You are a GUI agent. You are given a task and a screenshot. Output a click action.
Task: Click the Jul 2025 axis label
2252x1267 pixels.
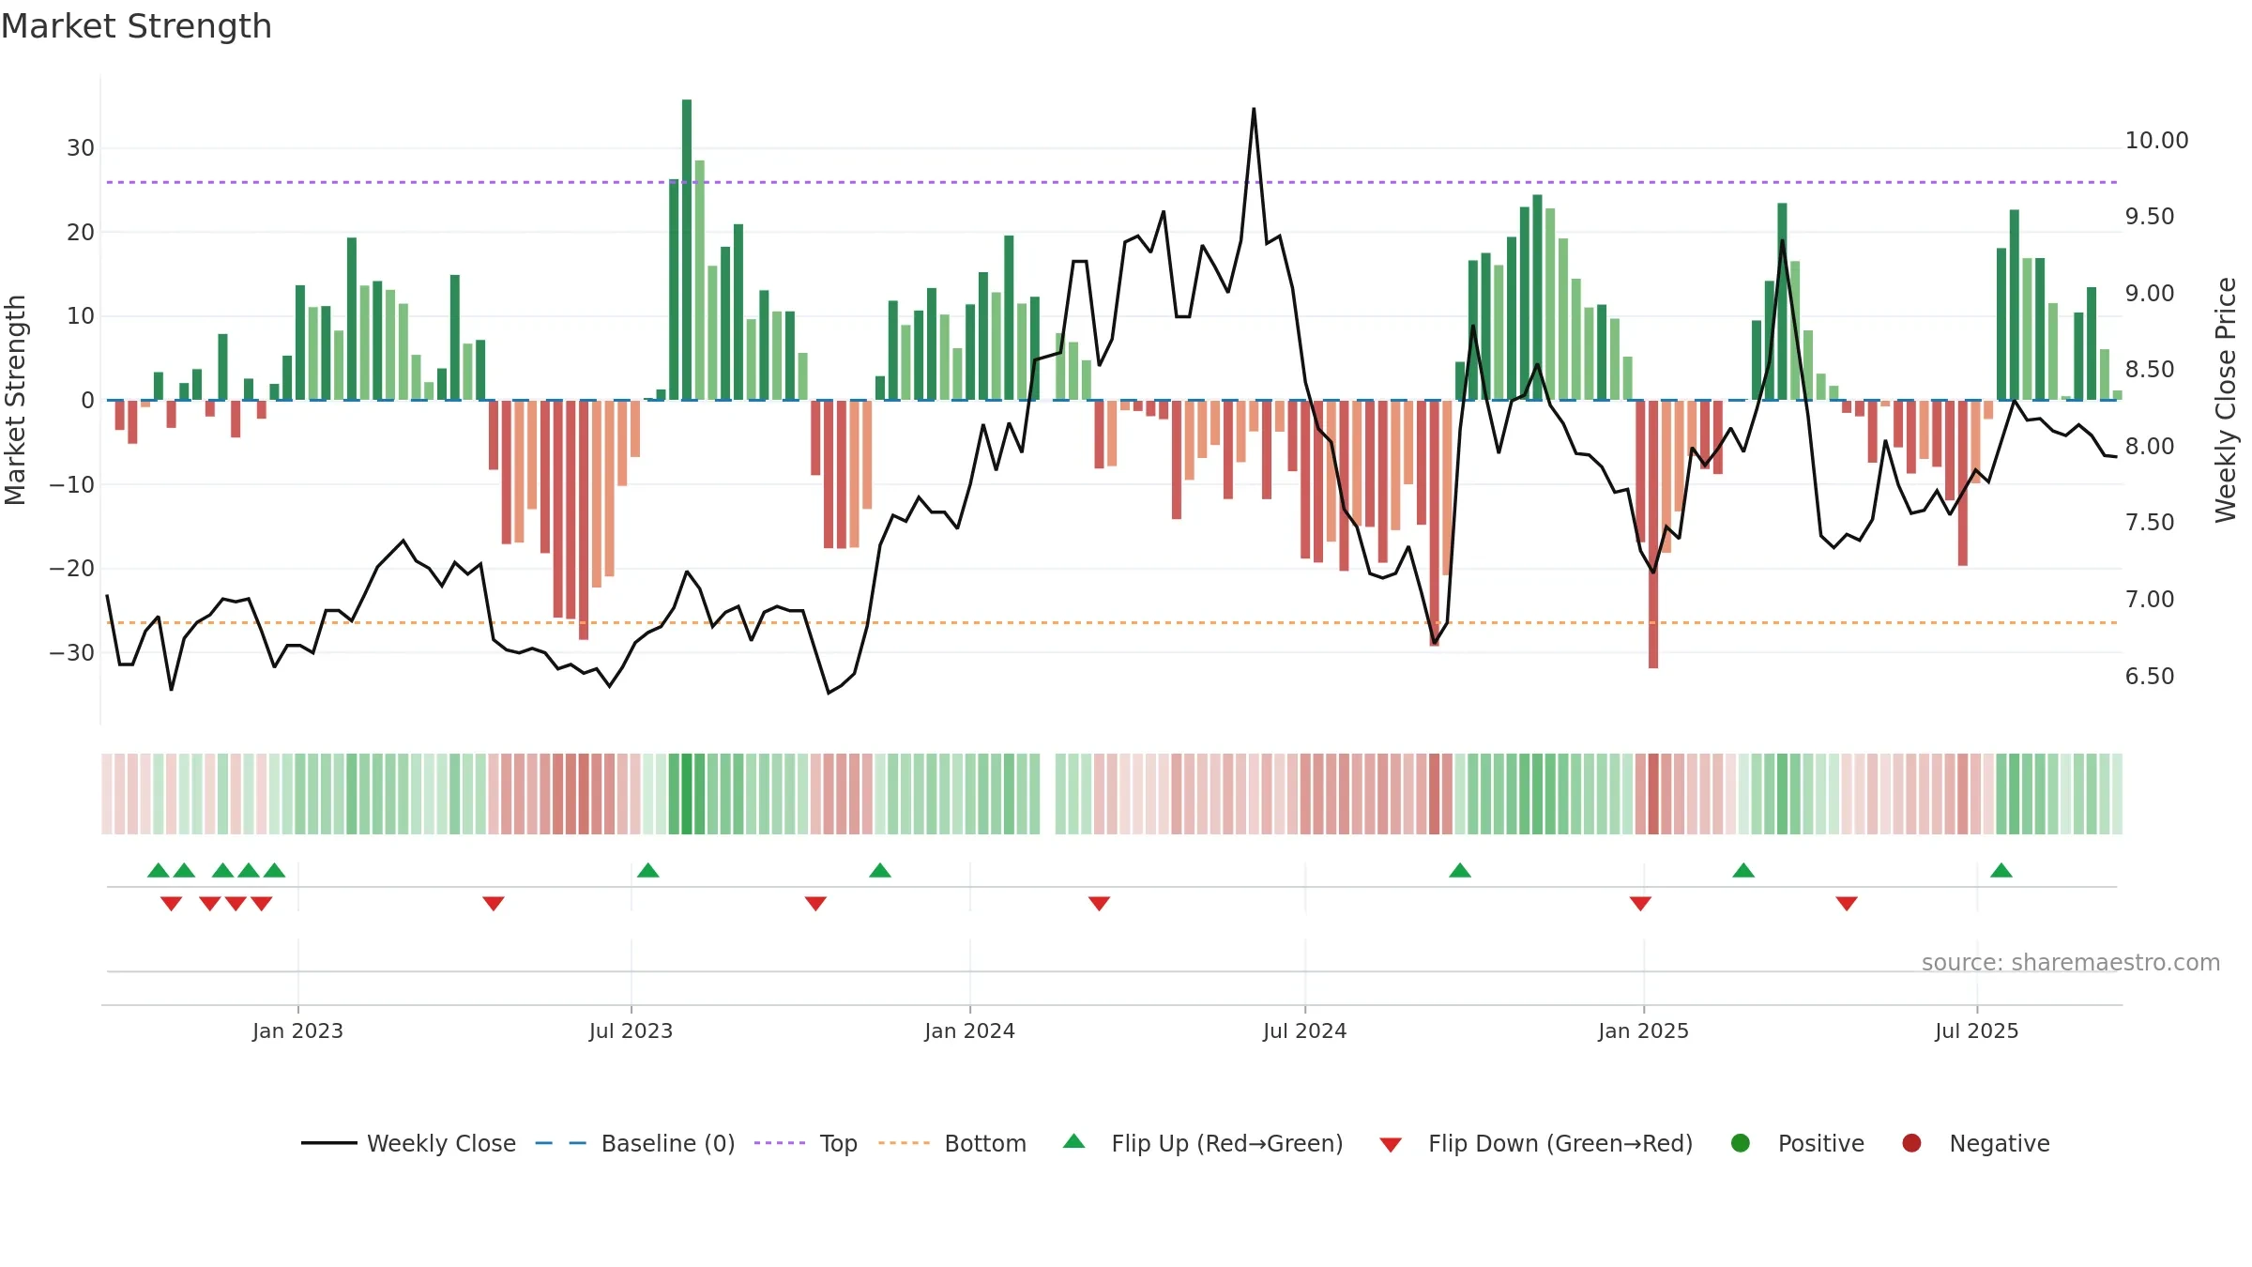click(1976, 1030)
